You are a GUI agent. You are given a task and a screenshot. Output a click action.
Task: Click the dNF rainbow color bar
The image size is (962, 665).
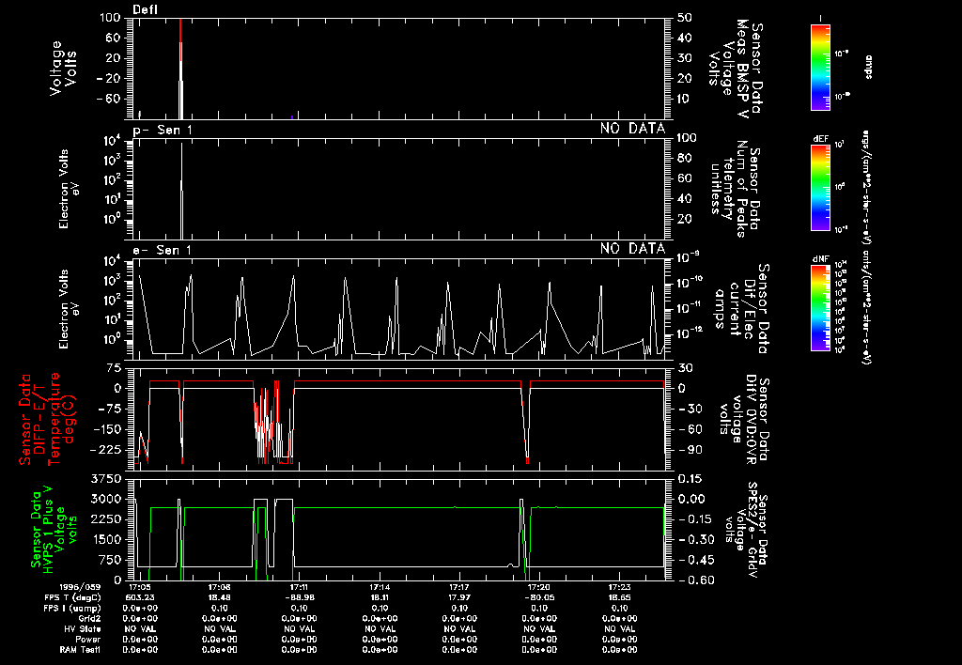[x=819, y=307]
